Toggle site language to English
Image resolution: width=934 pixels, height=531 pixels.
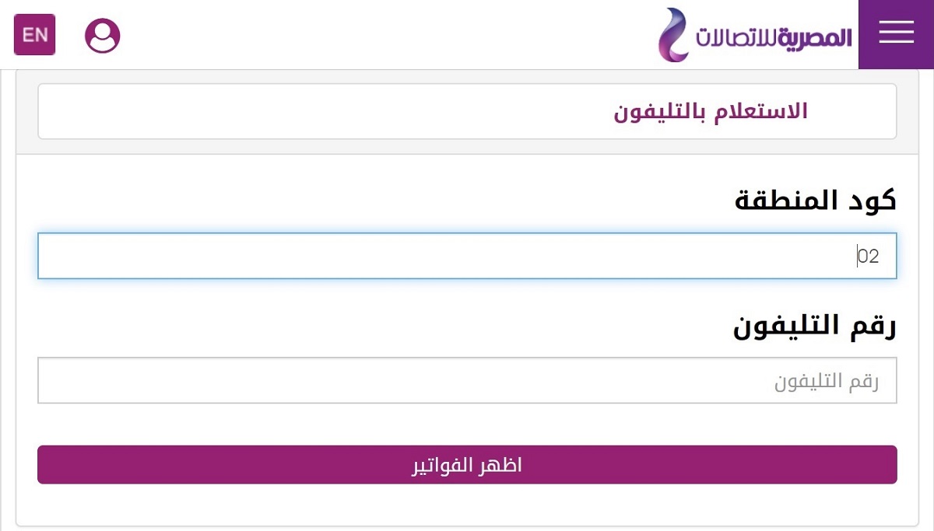[34, 35]
